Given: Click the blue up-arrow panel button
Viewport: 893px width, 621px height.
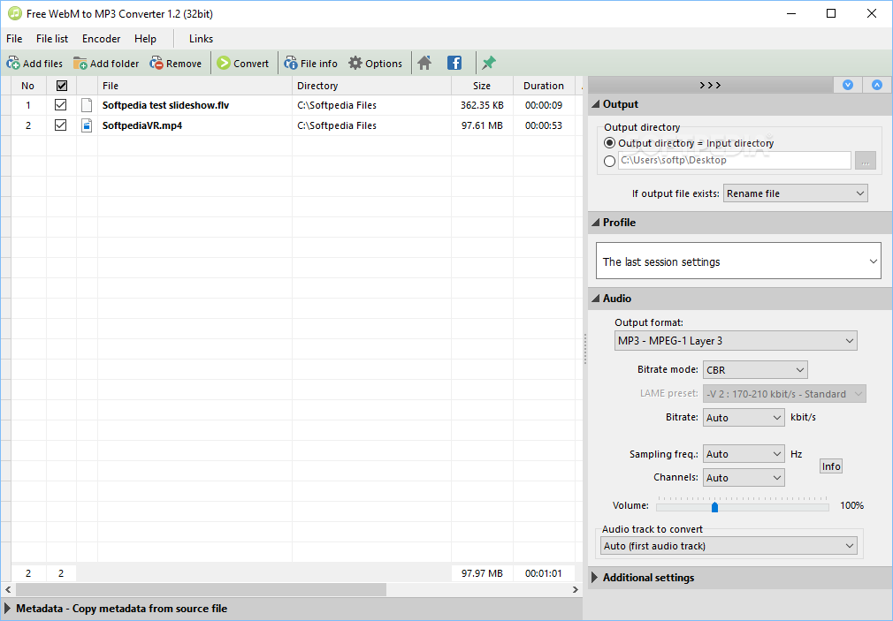Looking at the screenshot, I should (x=877, y=85).
